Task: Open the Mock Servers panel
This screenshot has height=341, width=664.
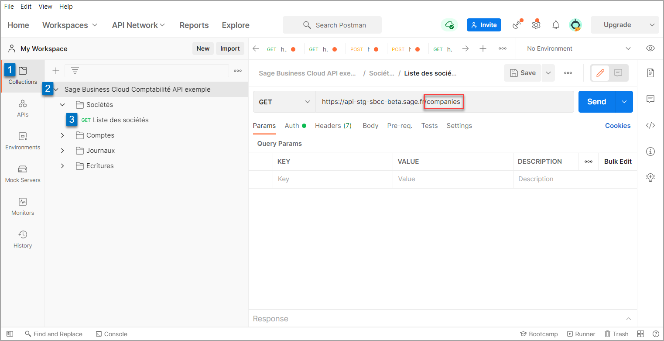Action: point(23,174)
